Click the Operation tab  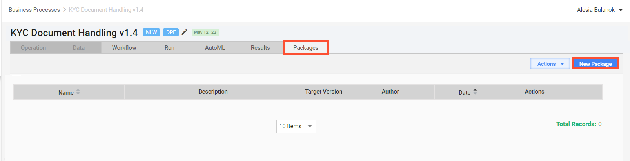click(x=33, y=48)
